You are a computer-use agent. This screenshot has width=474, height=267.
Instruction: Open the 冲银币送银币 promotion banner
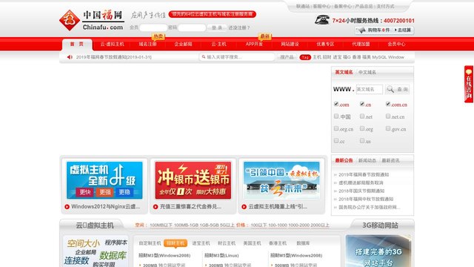click(193, 180)
